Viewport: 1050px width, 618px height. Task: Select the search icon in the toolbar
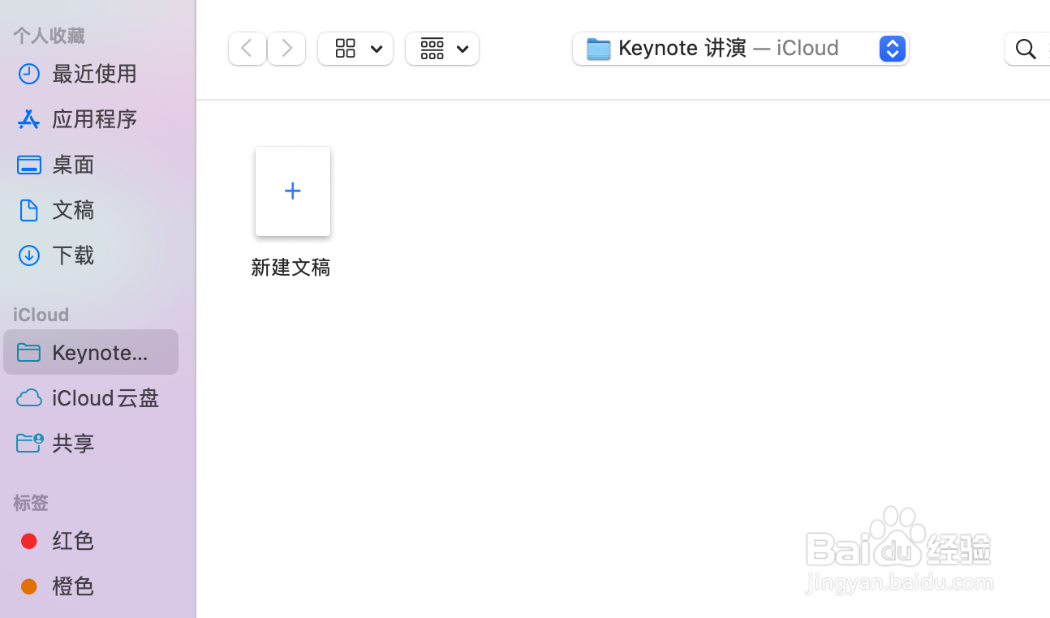pyautogui.click(x=1025, y=49)
